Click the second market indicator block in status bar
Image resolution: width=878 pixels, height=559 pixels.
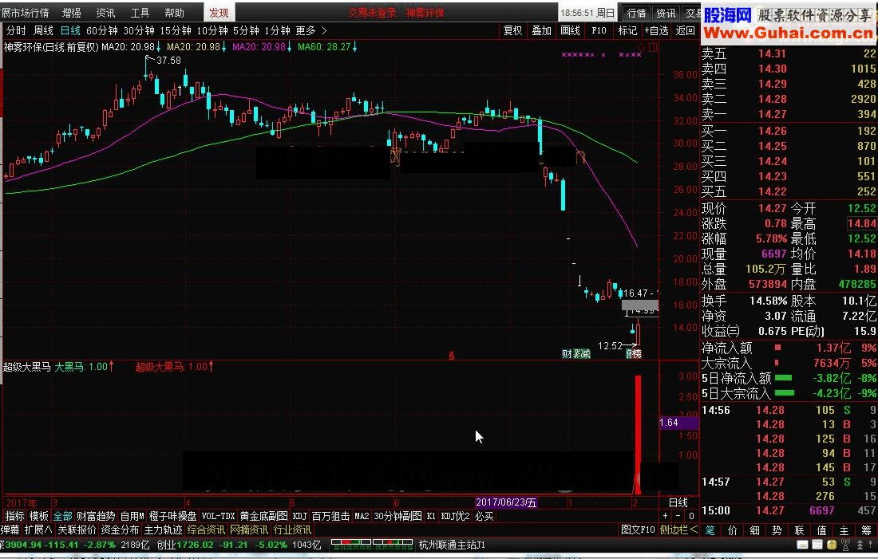click(x=392, y=545)
